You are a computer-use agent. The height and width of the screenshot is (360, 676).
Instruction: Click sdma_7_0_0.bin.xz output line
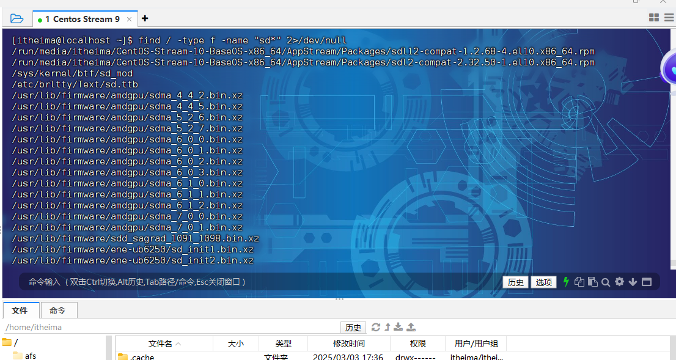(x=127, y=216)
